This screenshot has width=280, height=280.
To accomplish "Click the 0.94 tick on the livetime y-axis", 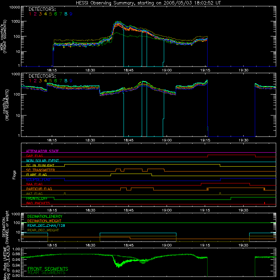I will tap(16, 265).
